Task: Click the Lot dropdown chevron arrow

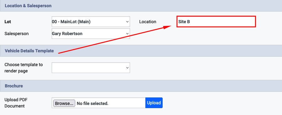Action: [x=127, y=22]
